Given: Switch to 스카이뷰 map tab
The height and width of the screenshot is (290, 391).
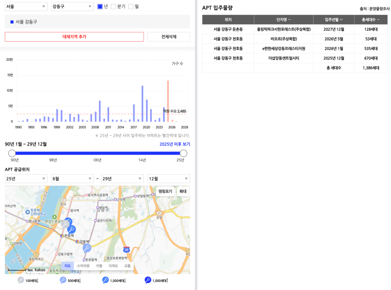Looking at the screenshot, I should click(x=83, y=266).
